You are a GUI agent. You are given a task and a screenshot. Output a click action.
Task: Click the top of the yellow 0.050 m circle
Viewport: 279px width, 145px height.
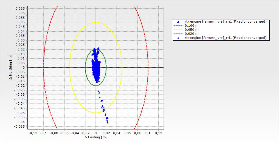pos(96,22)
